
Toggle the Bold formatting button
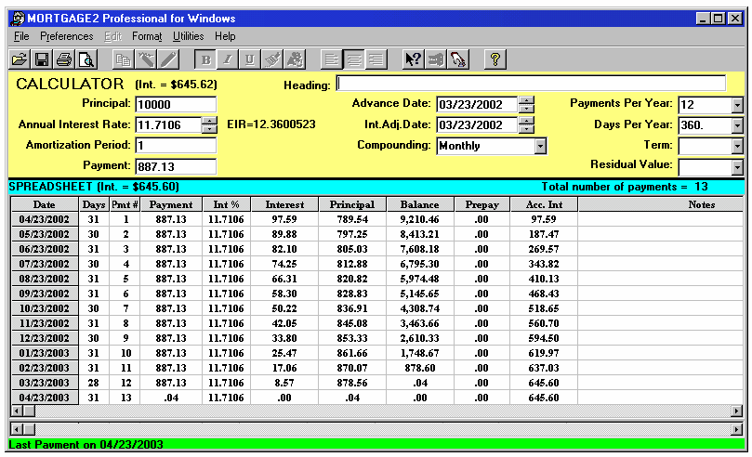tap(206, 59)
